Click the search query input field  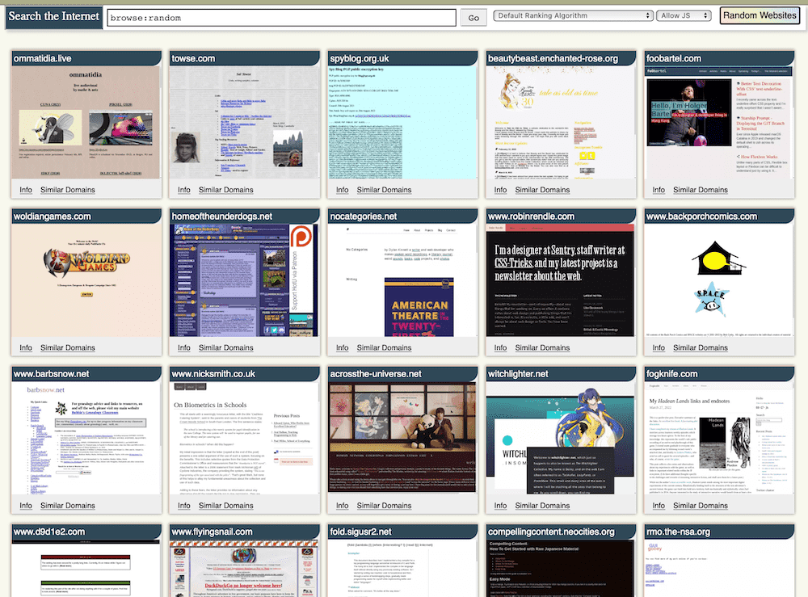(x=281, y=18)
